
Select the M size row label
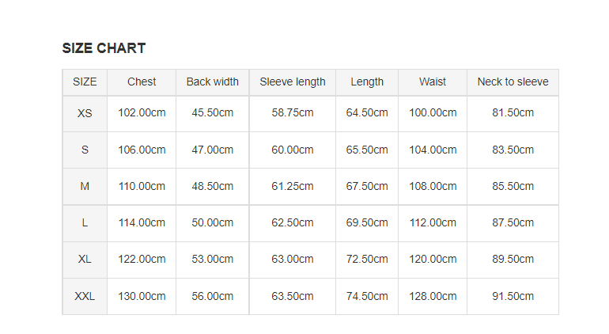(x=85, y=187)
